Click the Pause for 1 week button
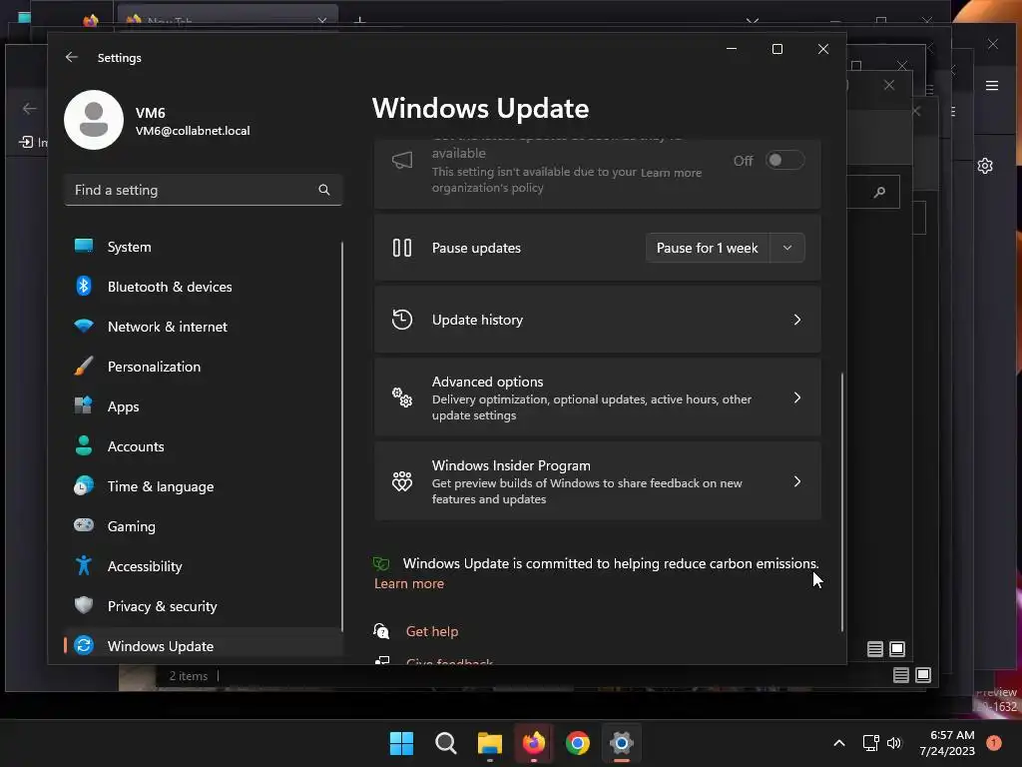The image size is (1022, 767). [x=708, y=248]
